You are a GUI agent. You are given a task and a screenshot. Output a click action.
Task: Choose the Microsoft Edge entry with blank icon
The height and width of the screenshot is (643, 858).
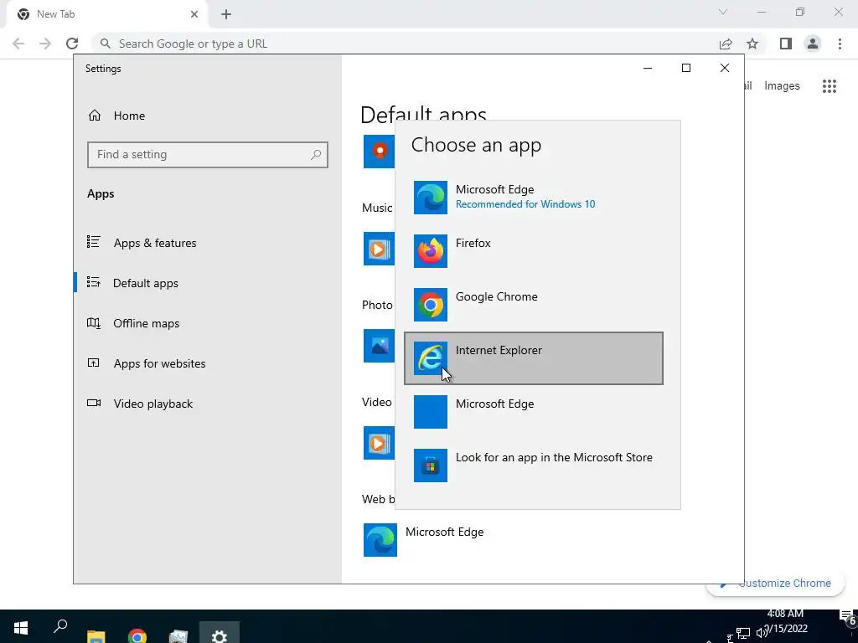coord(534,412)
